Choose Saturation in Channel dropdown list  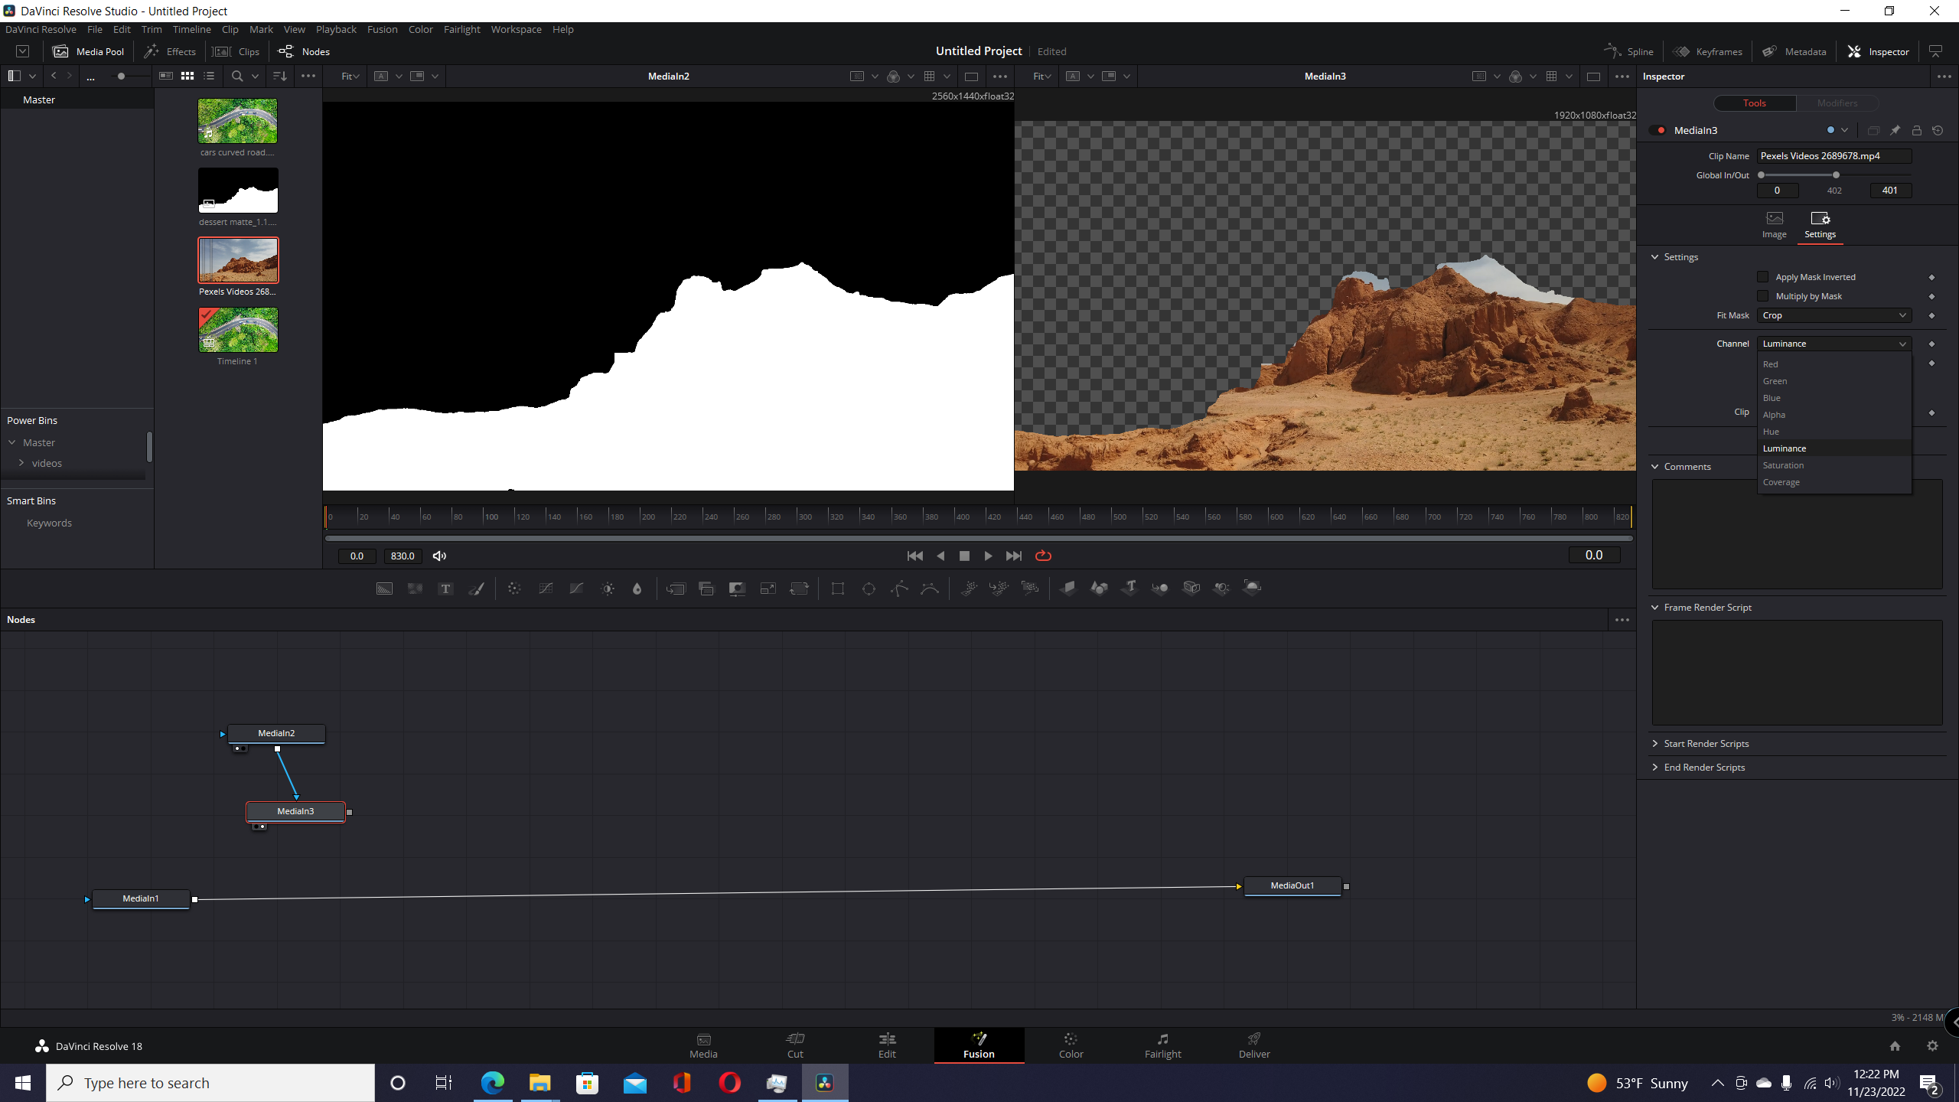click(x=1834, y=465)
